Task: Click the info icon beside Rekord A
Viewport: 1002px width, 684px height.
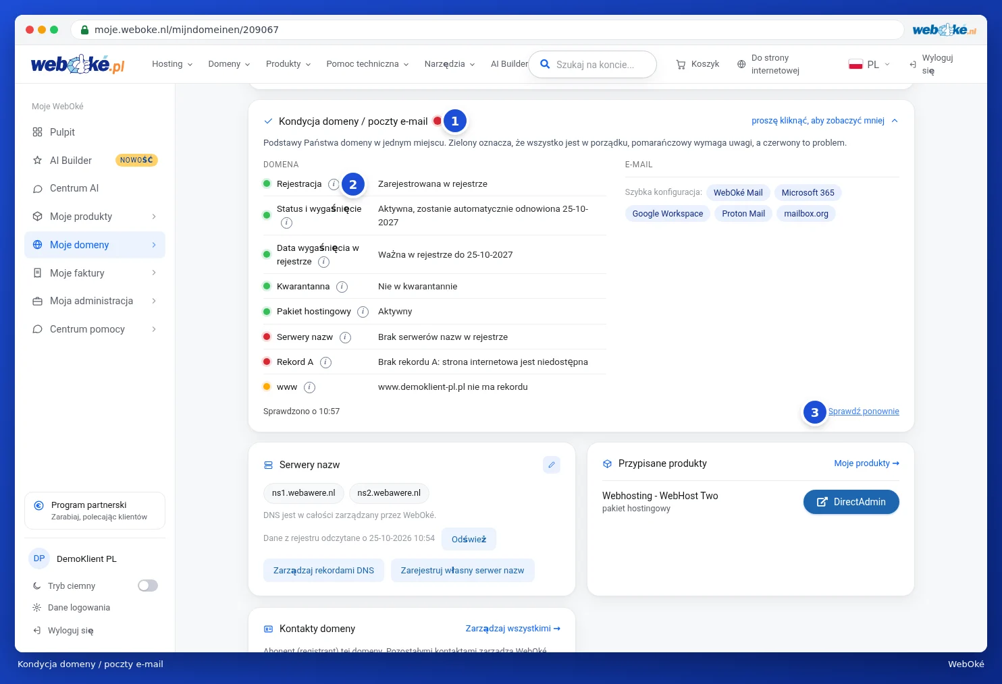Action: (325, 362)
